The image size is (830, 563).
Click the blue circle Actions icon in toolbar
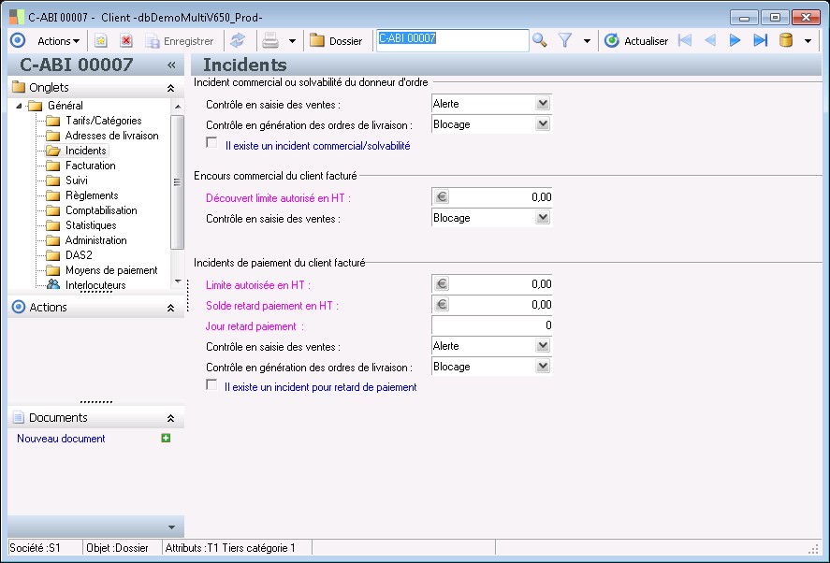18,40
